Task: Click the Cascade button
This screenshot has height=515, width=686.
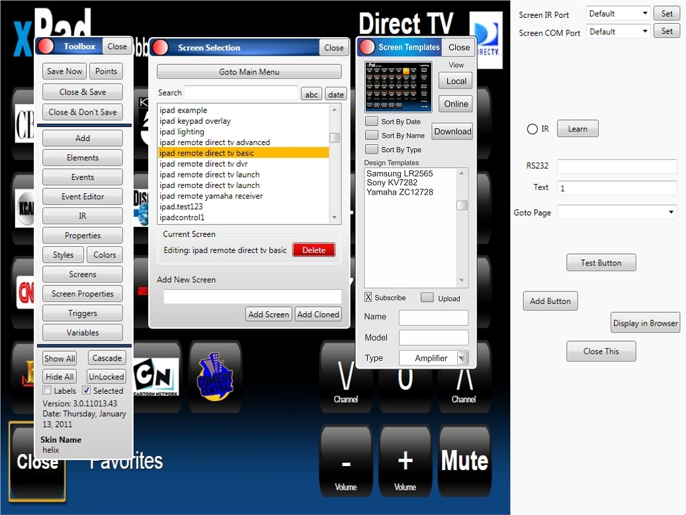Action: click(107, 358)
